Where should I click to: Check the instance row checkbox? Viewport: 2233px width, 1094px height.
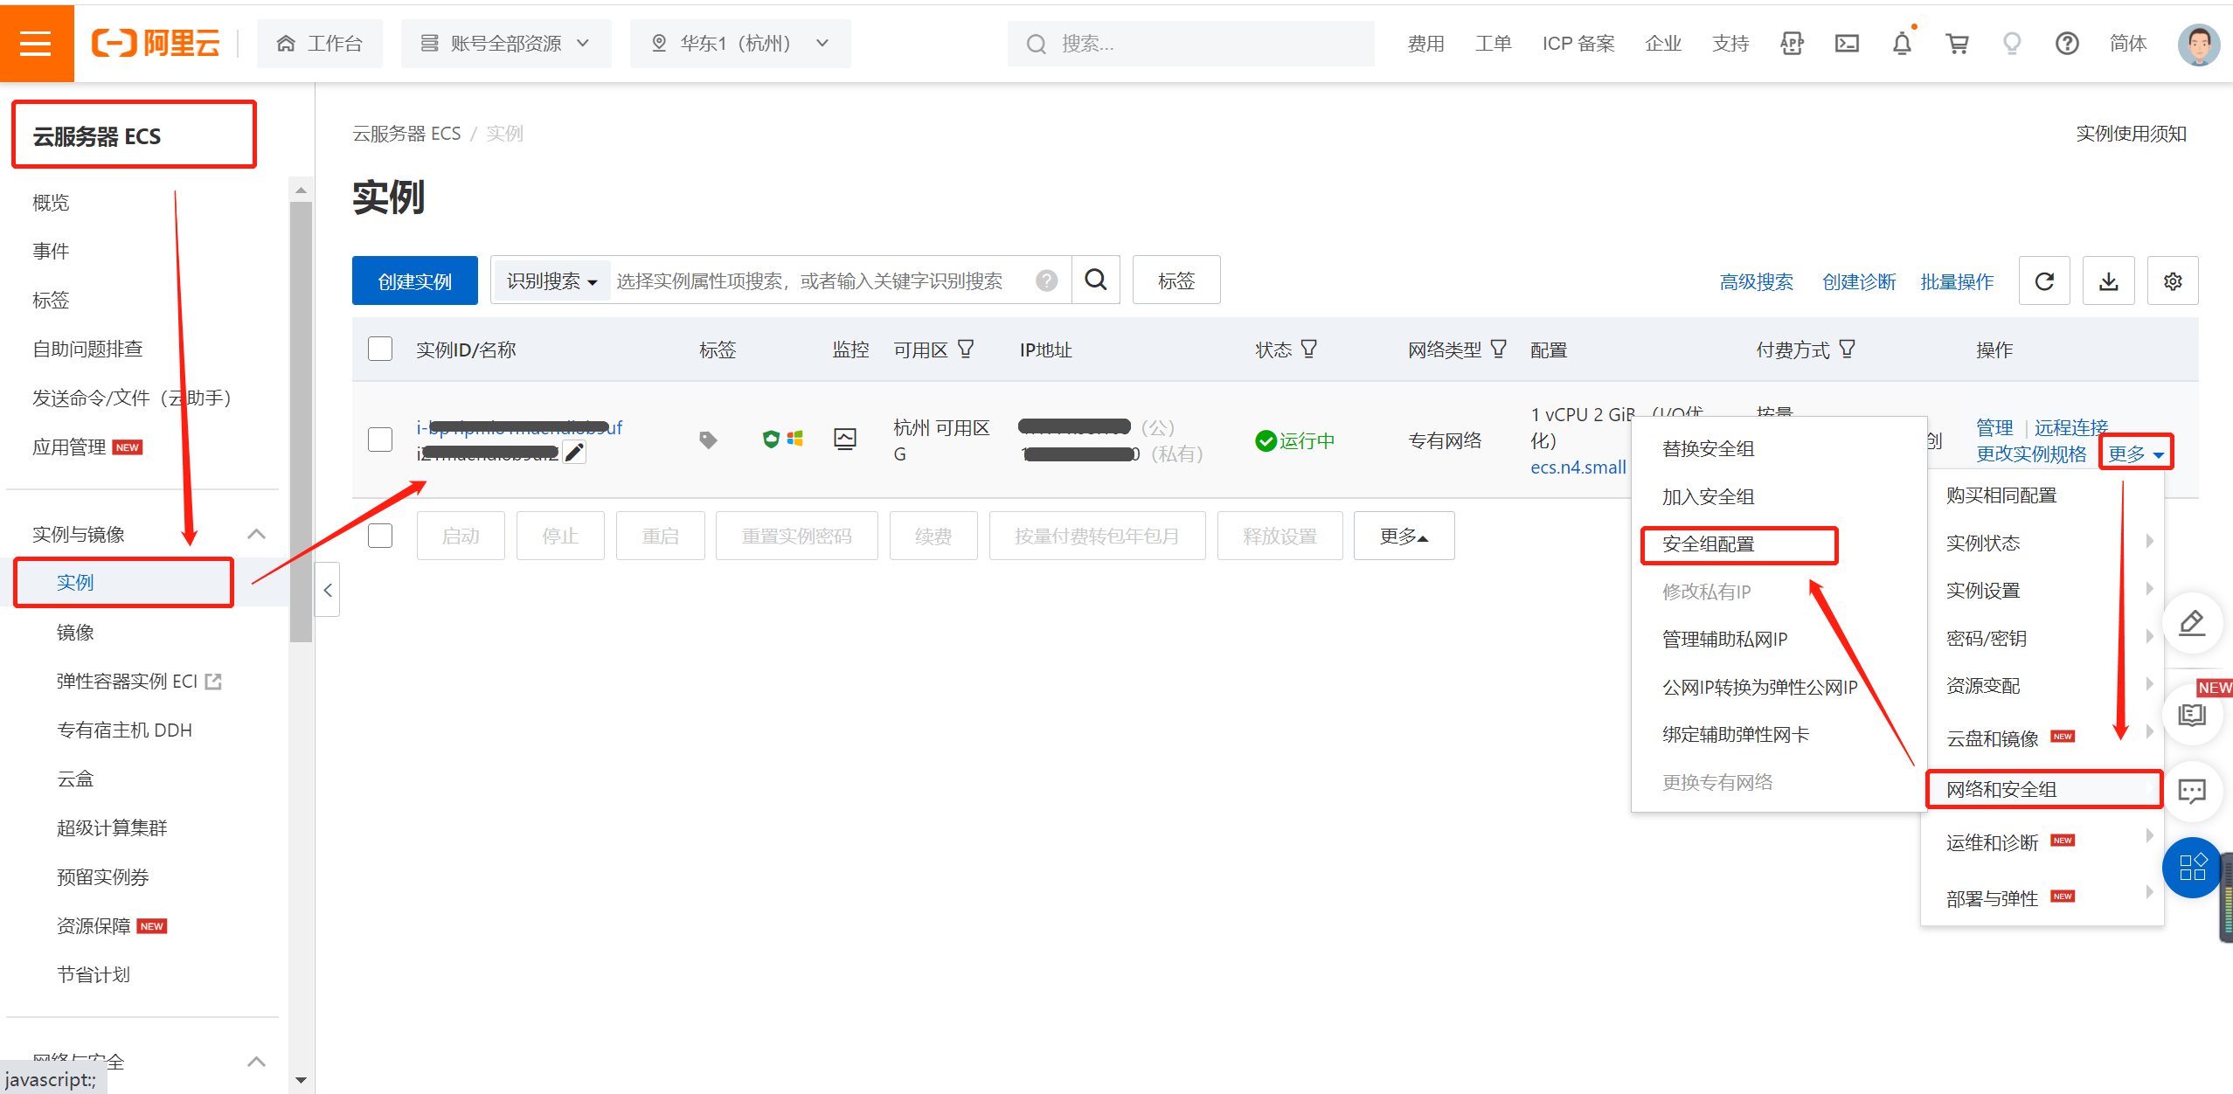380,439
